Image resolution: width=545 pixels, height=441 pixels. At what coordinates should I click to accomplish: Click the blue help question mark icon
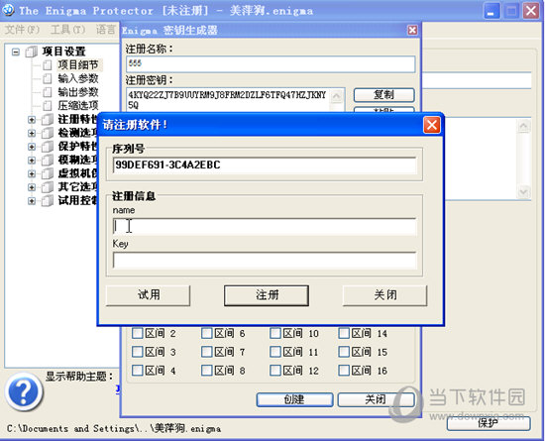(24, 391)
